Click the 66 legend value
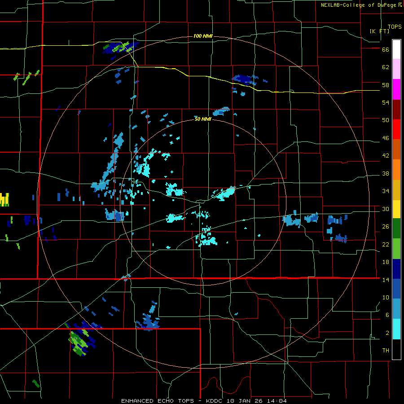Screen dimensions: 404x404 pyautogui.click(x=386, y=50)
